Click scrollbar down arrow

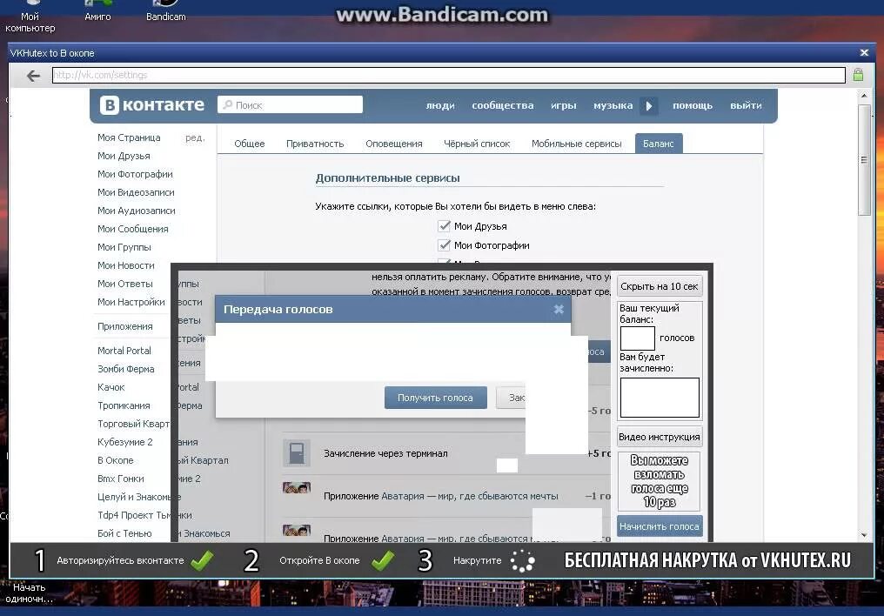click(x=864, y=535)
